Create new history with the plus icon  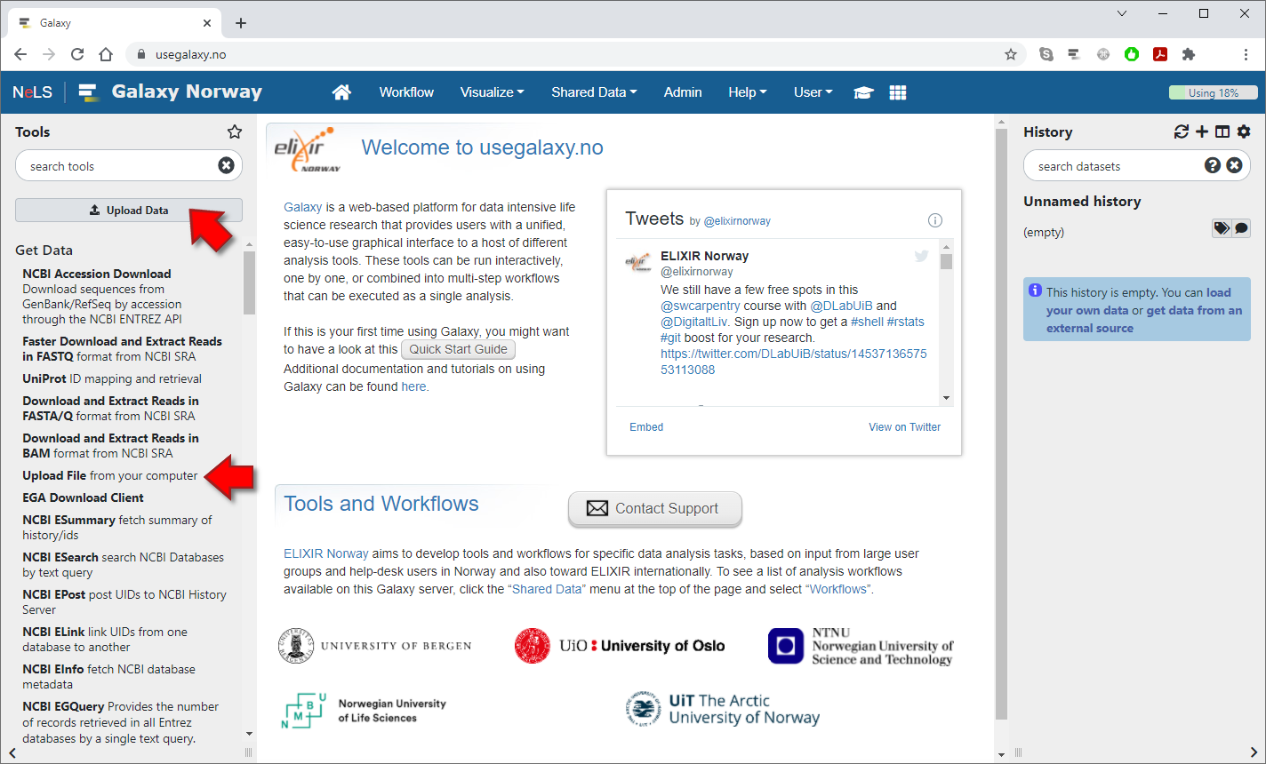click(1202, 131)
